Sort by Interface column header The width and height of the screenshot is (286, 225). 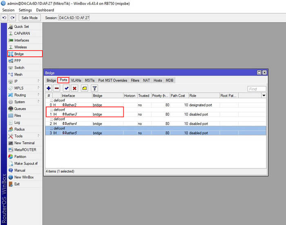pos(77,95)
